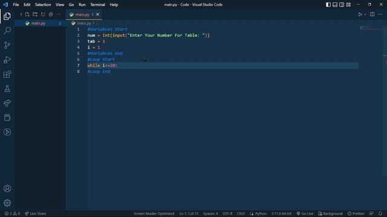387x217 pixels.
Task: Close the main.py editor tab
Action: [x=98, y=14]
